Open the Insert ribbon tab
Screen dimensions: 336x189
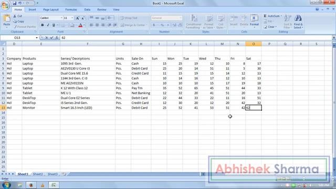pos(33,9)
